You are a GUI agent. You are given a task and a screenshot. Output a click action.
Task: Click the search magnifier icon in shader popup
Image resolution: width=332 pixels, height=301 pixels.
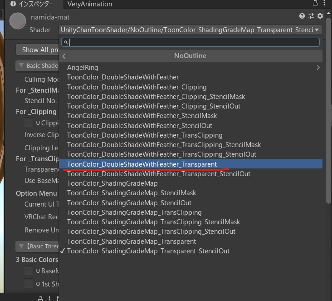pos(66,42)
